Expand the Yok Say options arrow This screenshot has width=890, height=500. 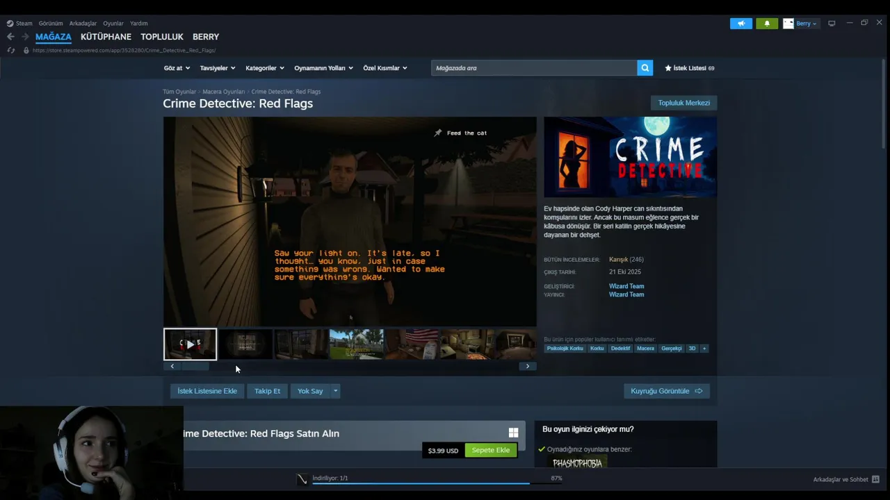pyautogui.click(x=336, y=391)
